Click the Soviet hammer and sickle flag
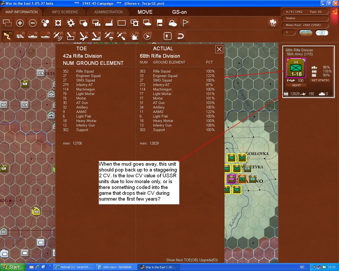The image size is (339, 271). tap(334, 12)
